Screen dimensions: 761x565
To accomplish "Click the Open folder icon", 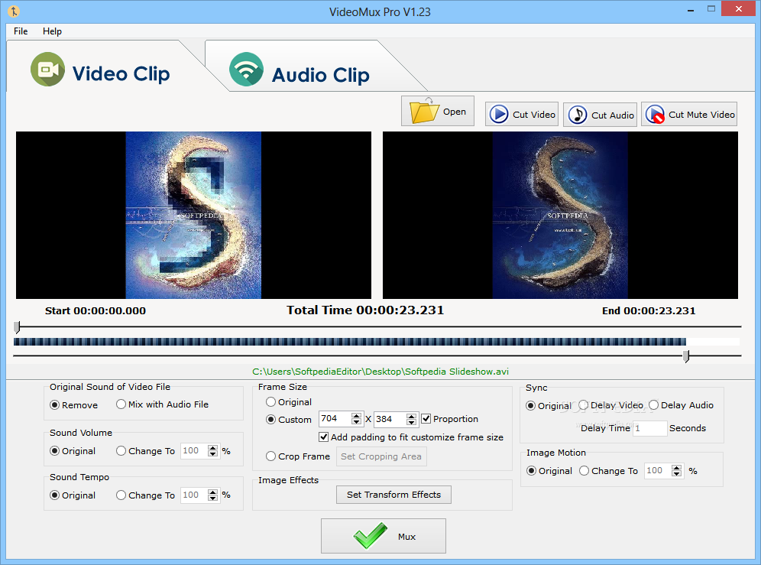I will pos(424,112).
